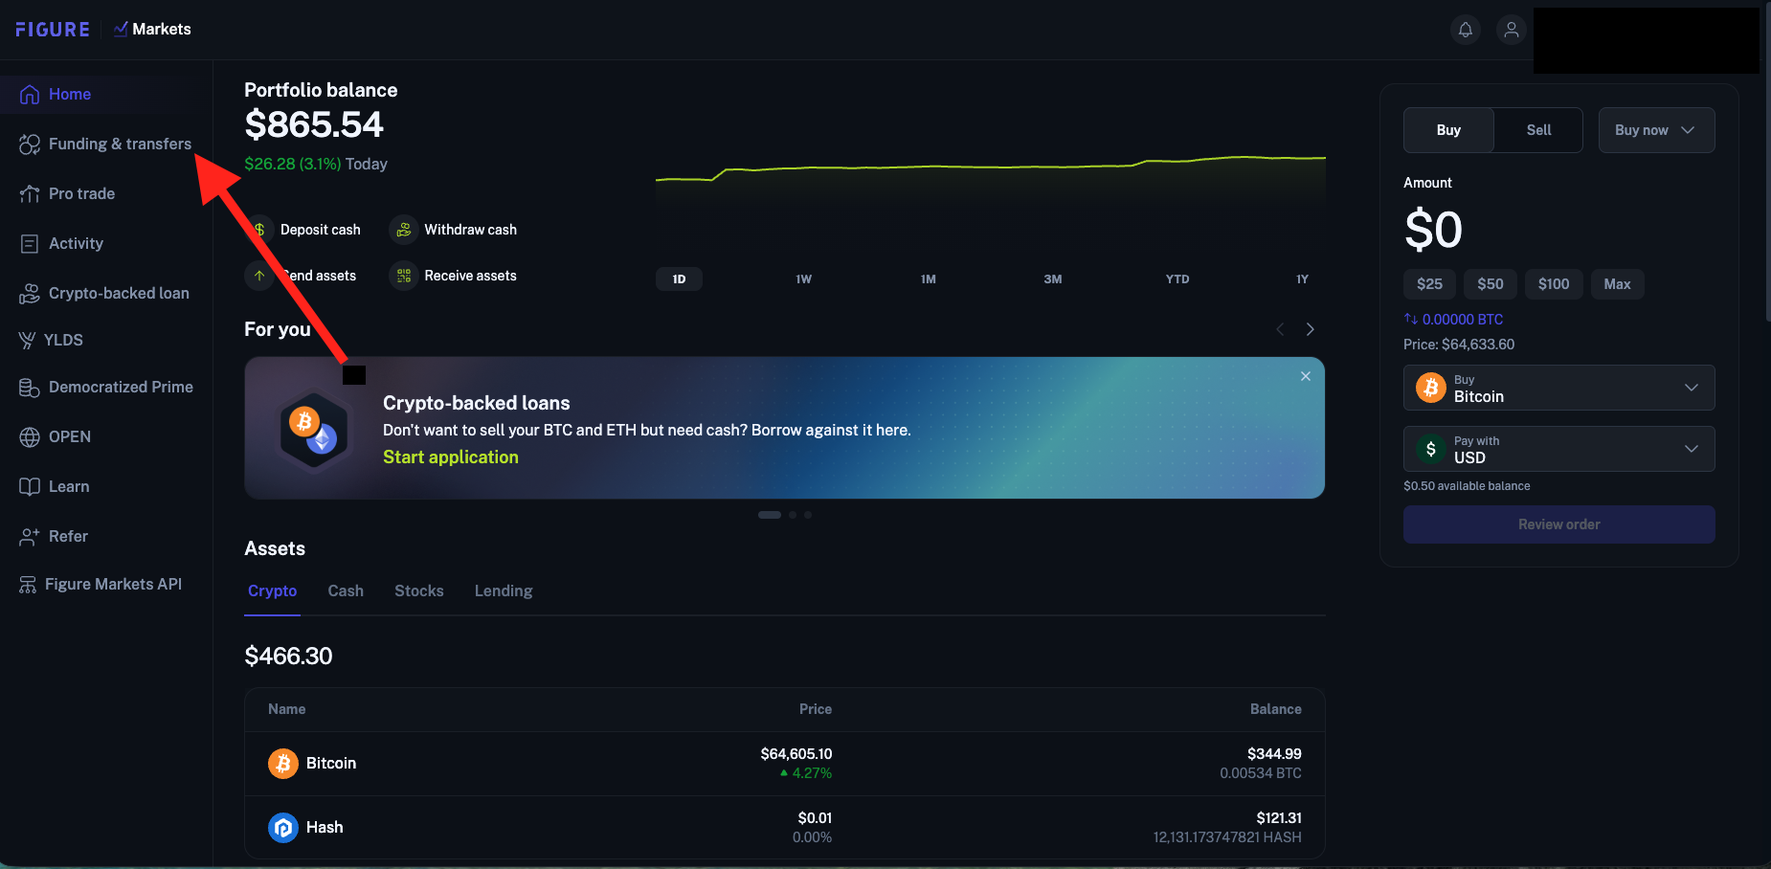
Task: Select the Buy toggle
Action: (1448, 130)
